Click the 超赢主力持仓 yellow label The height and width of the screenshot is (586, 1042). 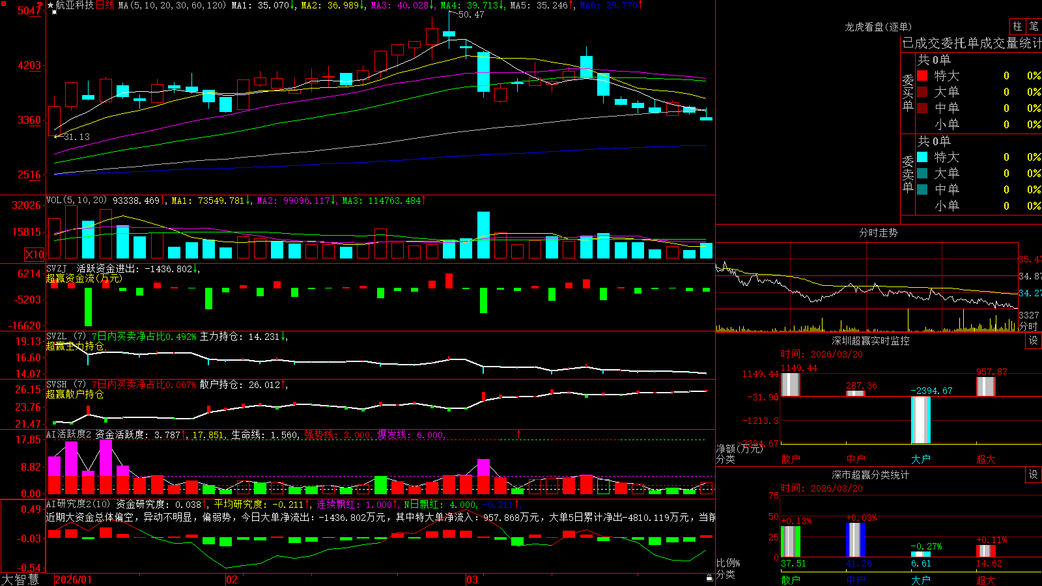tap(75, 346)
